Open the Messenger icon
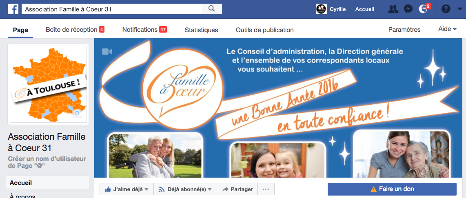 pos(408,9)
